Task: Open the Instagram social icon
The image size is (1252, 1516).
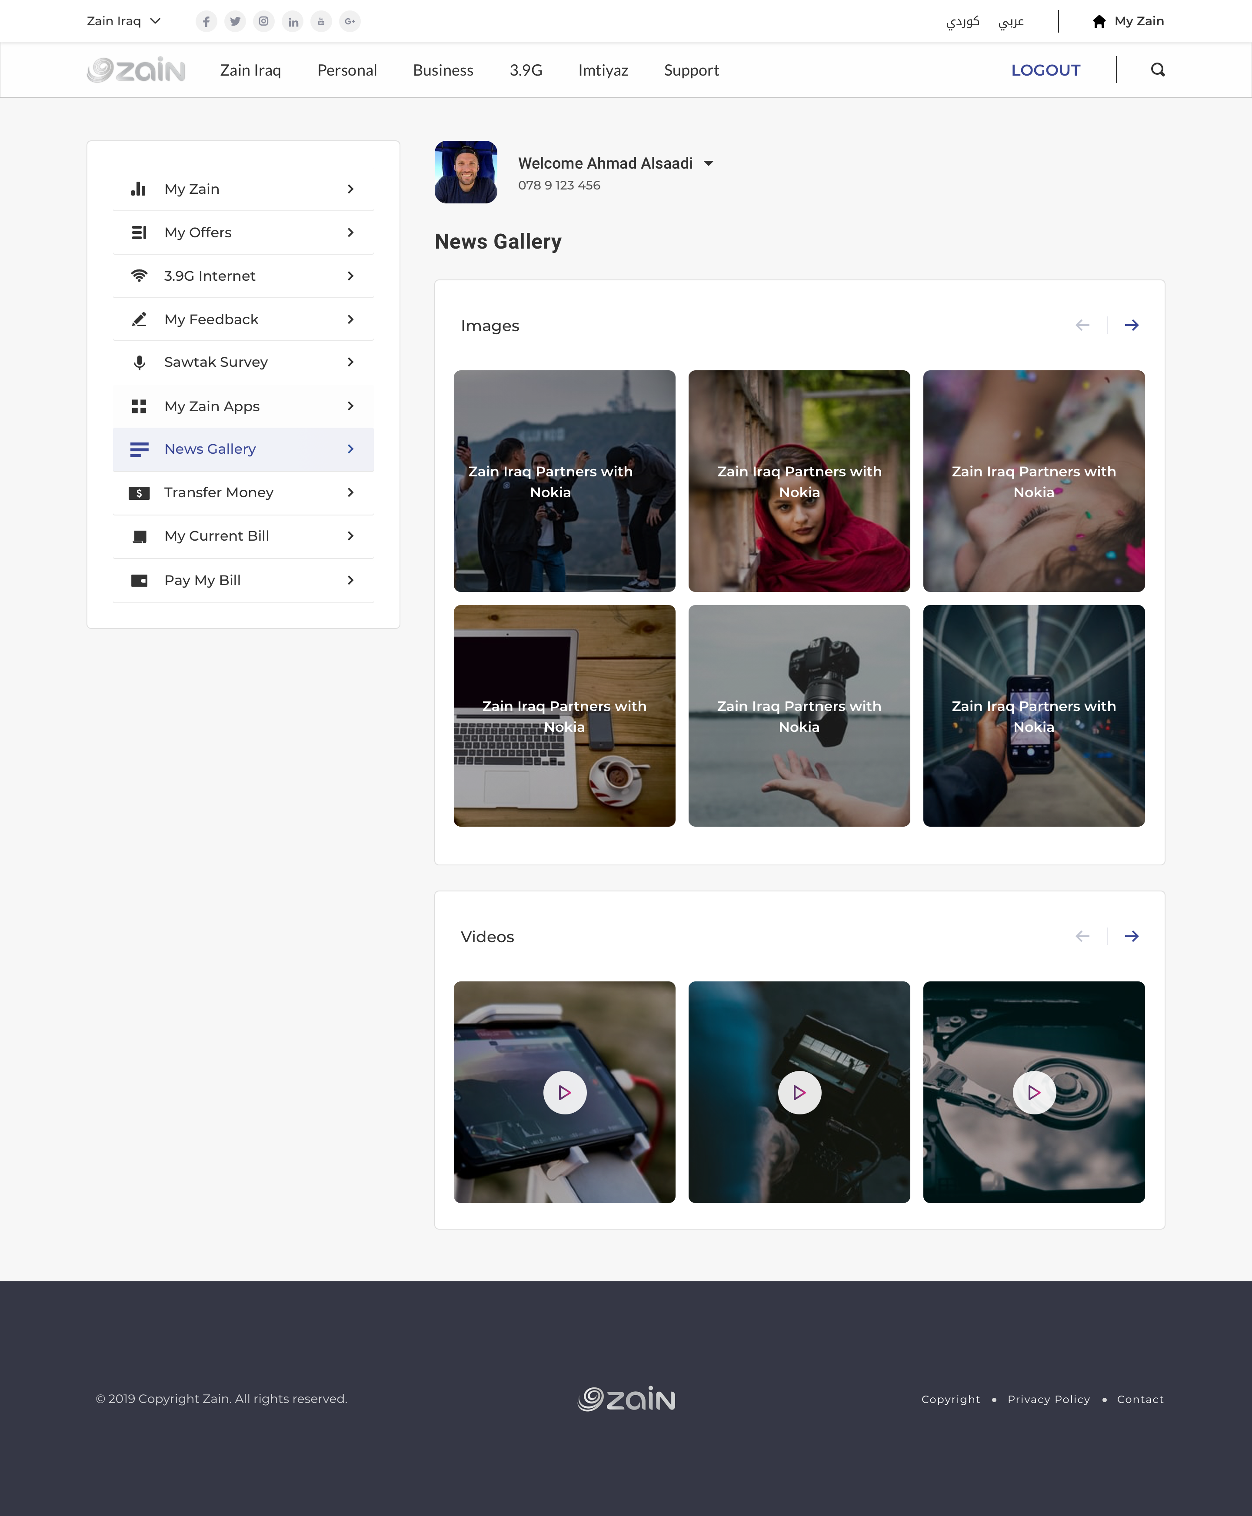Action: point(264,22)
